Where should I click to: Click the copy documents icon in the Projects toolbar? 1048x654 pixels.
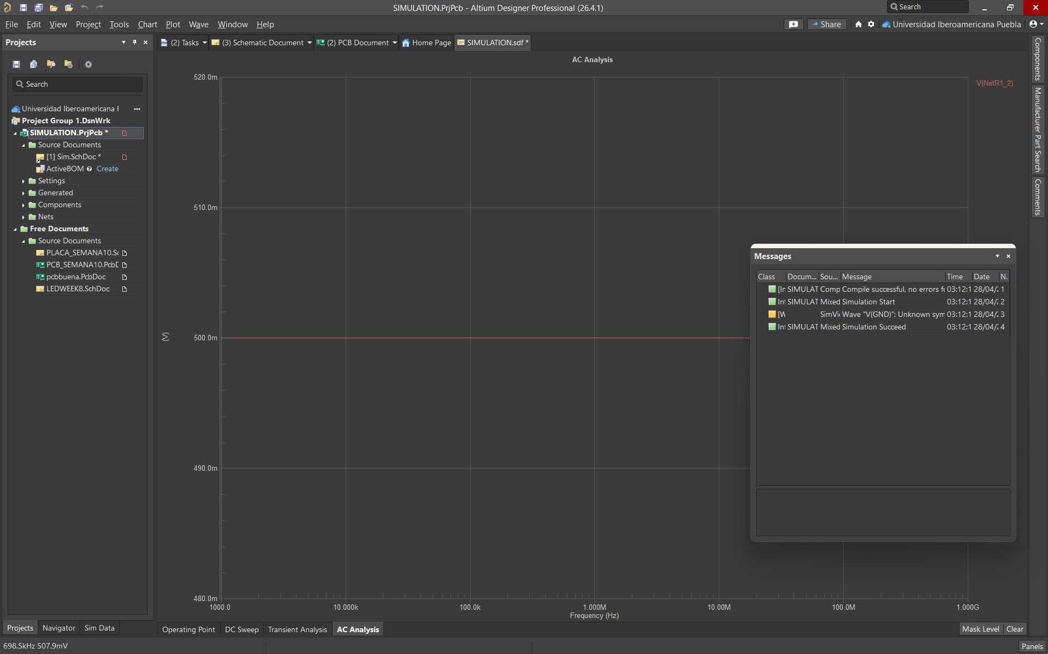pos(33,64)
